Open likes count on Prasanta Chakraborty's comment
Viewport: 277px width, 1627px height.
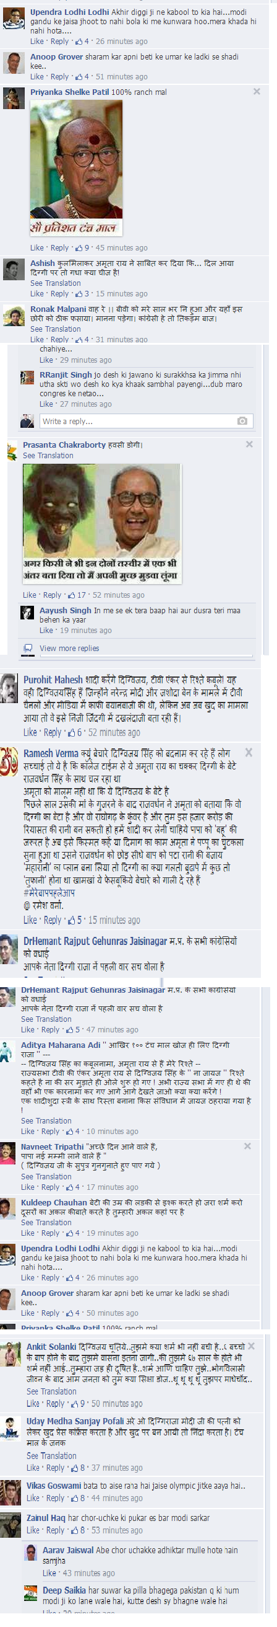pyautogui.click(x=77, y=595)
